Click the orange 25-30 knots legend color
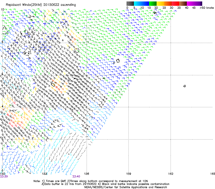 168,3
